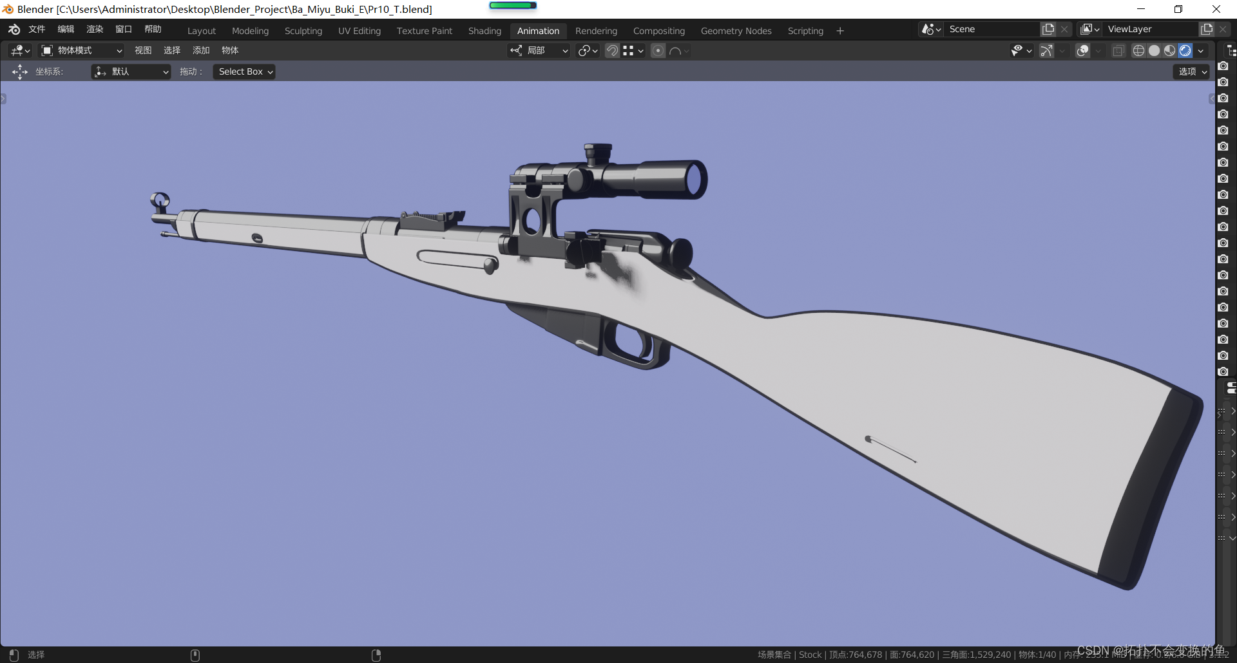The image size is (1237, 663).
Task: Open selectability and visibility filter
Action: point(1021,50)
